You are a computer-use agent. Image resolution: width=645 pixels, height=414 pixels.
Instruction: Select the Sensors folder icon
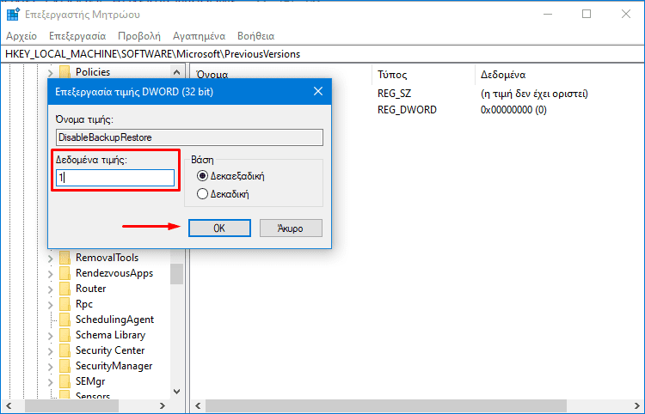64,395
